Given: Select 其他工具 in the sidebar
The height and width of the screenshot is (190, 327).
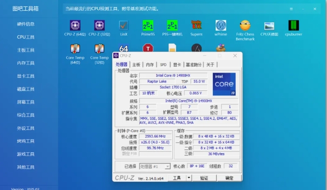Looking at the screenshot, I should coord(26,167).
